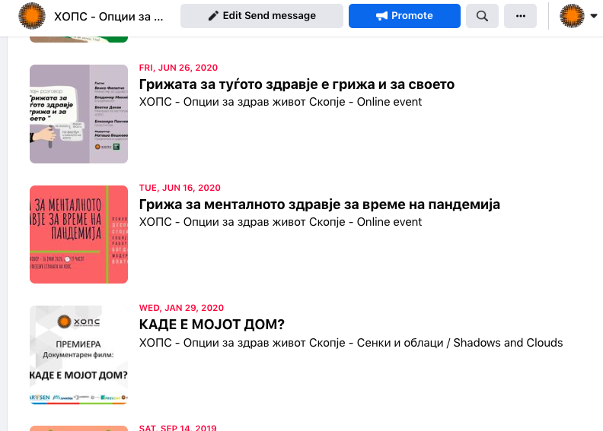603x431 pixels.
Task: Click the red pandemic event thumbnail
Action: [x=78, y=234]
